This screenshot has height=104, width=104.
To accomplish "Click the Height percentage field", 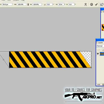I will 37,4.
